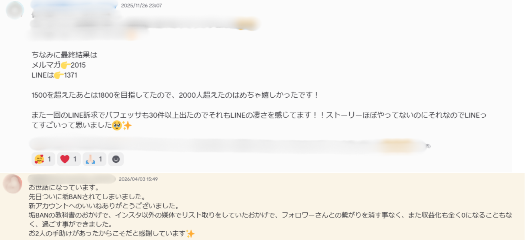Open the 2026/04/03 15:49 timestamp link
525x240 pixels.
pos(138,179)
